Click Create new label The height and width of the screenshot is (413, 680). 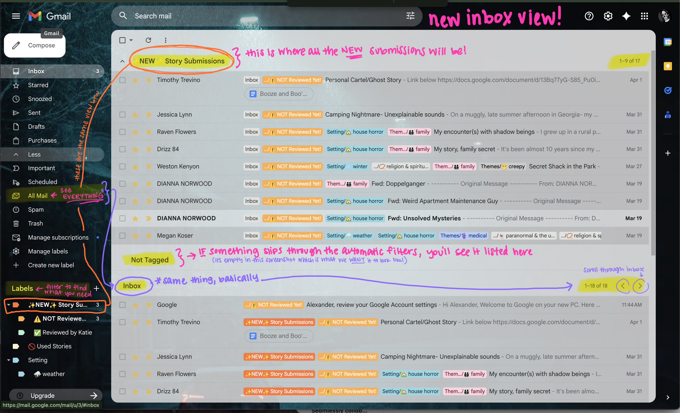pos(53,265)
